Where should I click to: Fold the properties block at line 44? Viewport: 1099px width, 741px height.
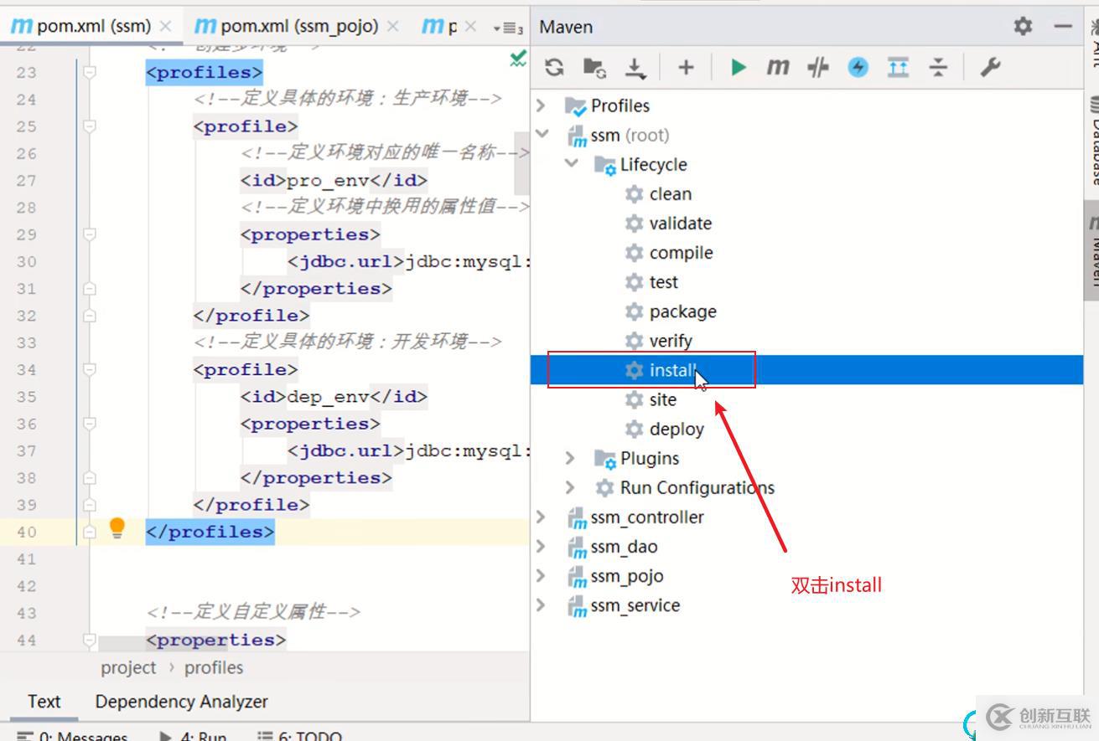89,640
